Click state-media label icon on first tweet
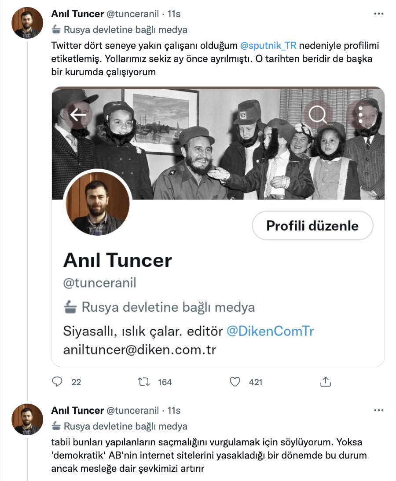The image size is (396, 481). tap(56, 30)
